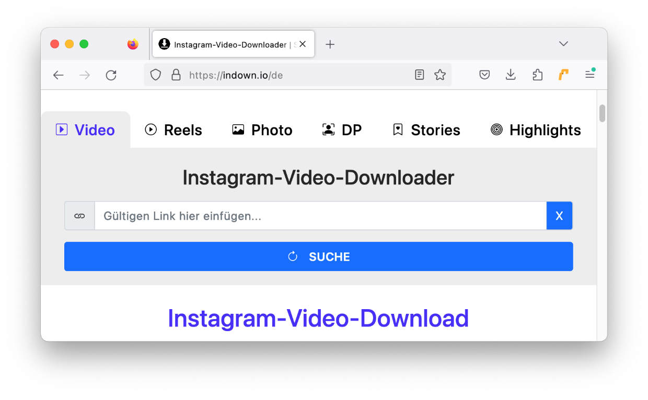Switch to the DP tab
This screenshot has width=648, height=400.
pos(342,130)
